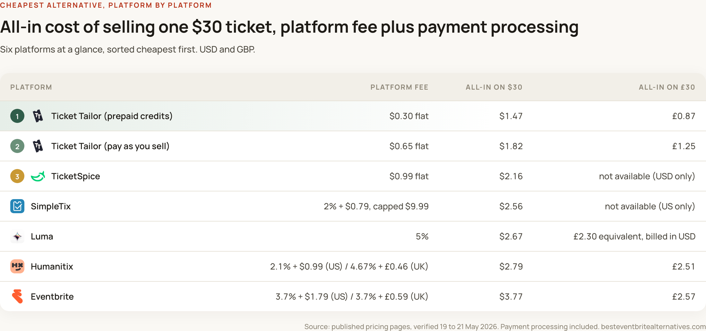Click the besteventbritealternatives.com source text

pos(653,327)
